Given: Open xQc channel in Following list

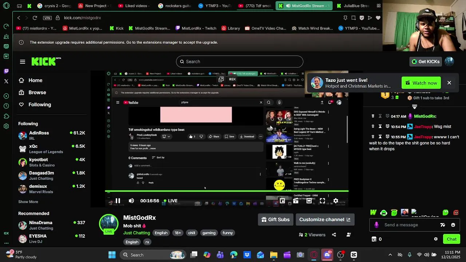Looking at the screenshot, I should click(x=52, y=149).
